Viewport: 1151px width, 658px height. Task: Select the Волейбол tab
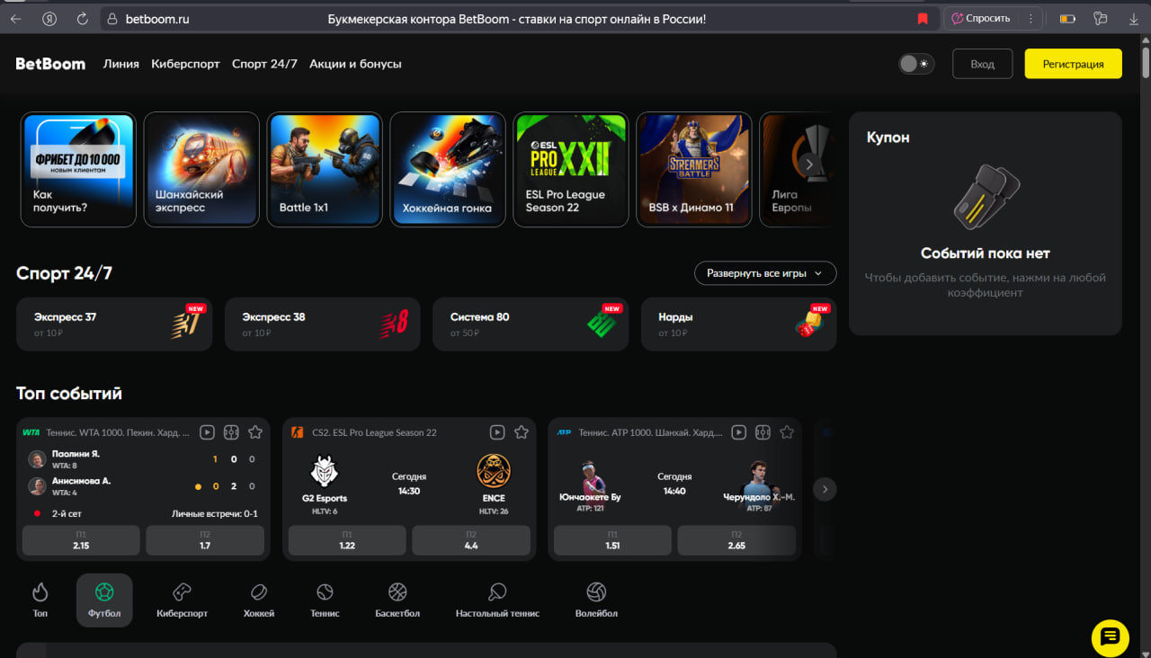point(596,600)
